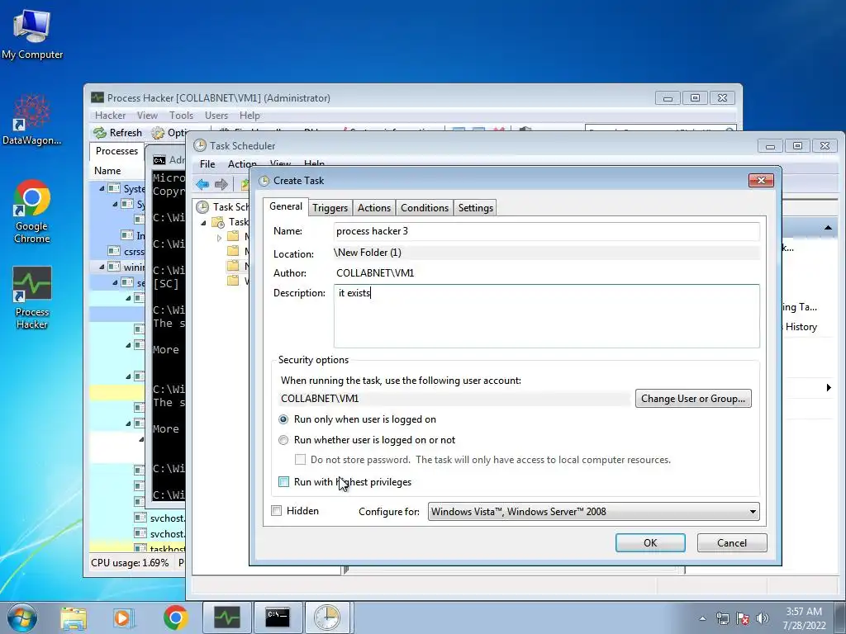The height and width of the screenshot is (634, 846).
Task: Collapse the Task Scheduler Library tree node
Action: pos(203,223)
